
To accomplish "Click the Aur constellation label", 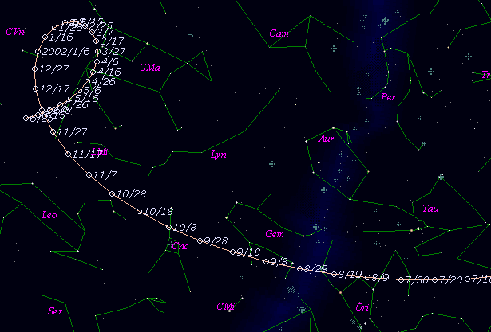I will coord(326,139).
